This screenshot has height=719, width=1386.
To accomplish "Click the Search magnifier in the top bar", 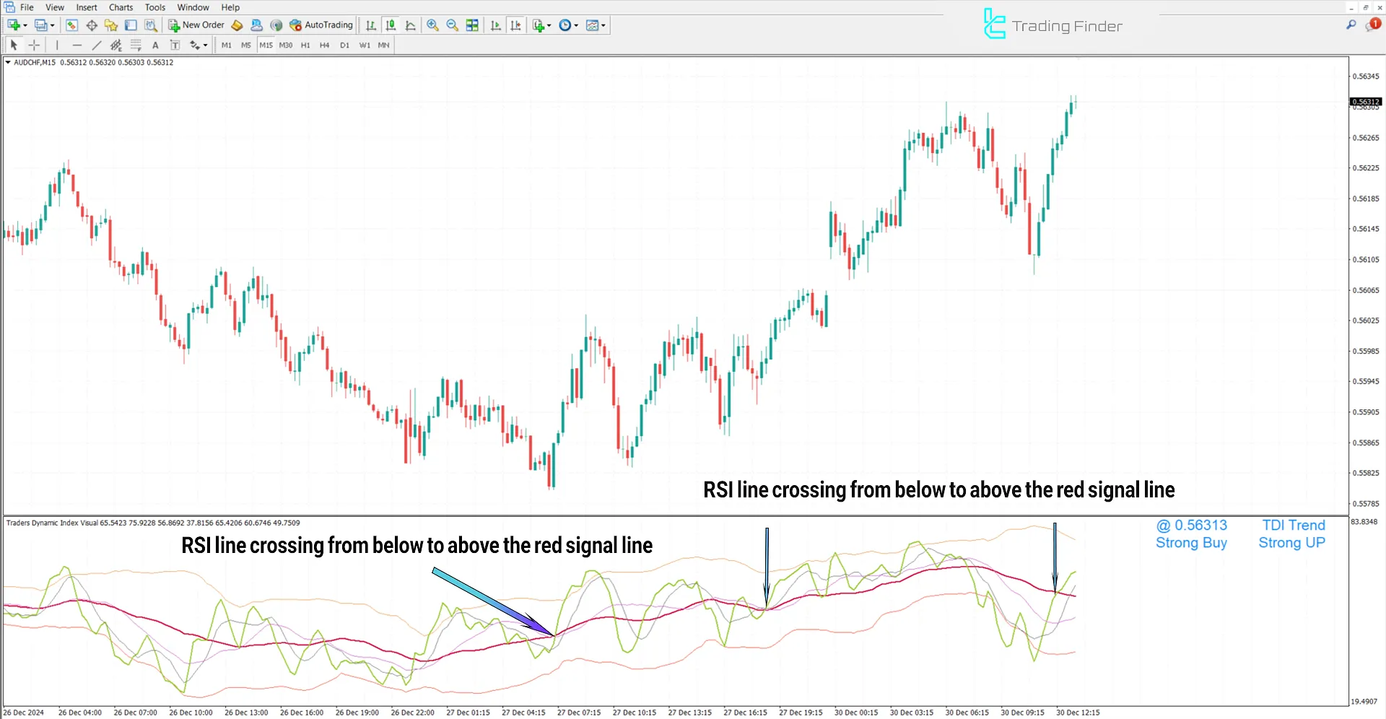I will pos(1351,24).
